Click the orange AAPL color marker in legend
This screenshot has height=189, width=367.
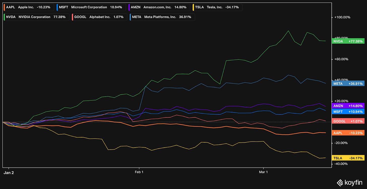tap(4, 7)
